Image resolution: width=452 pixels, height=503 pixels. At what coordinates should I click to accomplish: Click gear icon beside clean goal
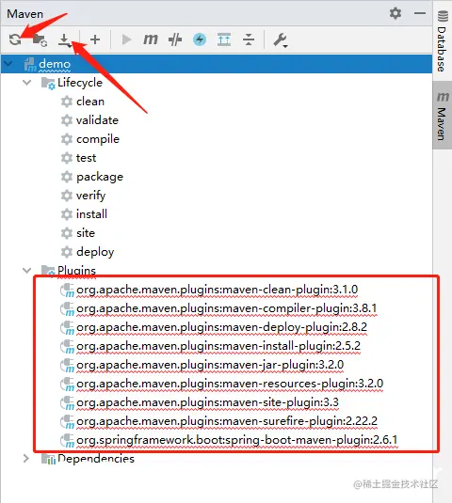pos(67,102)
